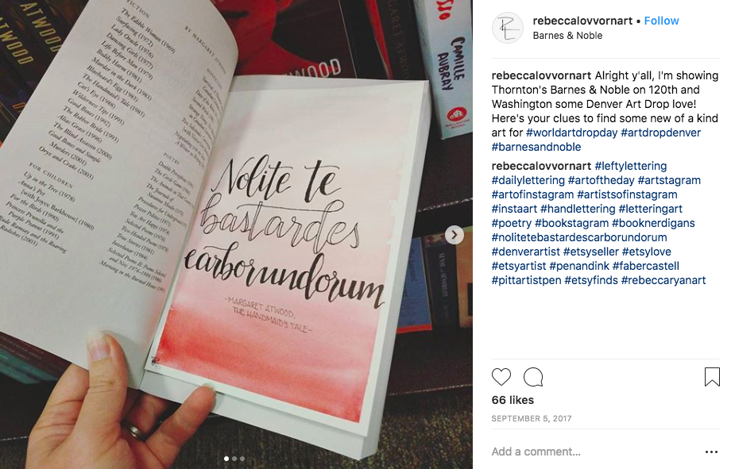This screenshot has width=735, height=469.
Task: Like the post with heart icon
Action: click(x=501, y=377)
